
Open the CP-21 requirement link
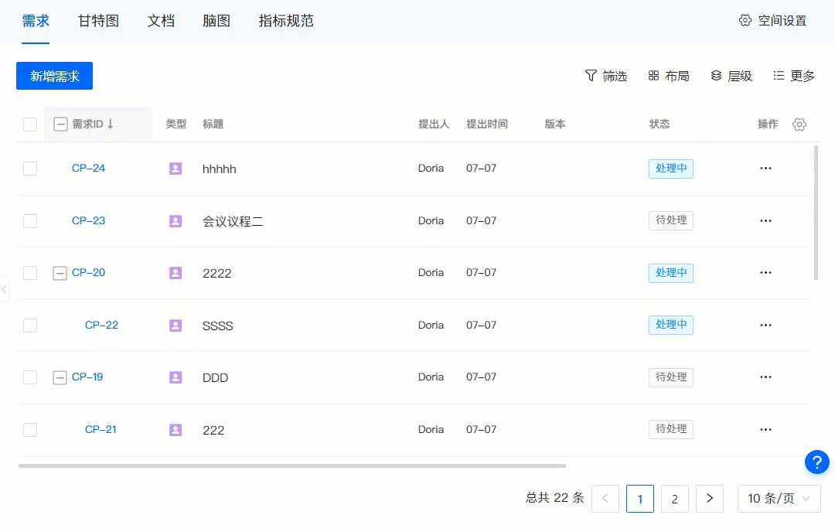click(101, 429)
